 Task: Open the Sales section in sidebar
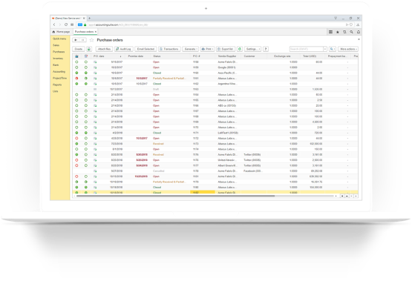click(56, 45)
